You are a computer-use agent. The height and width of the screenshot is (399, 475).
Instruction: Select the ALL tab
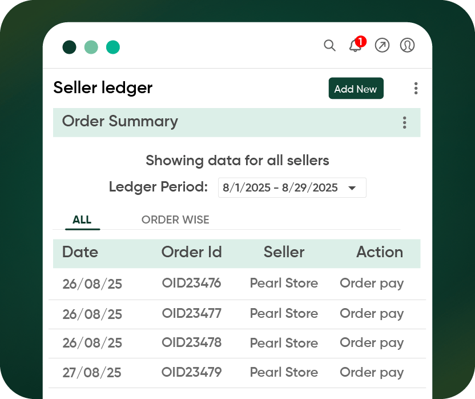coord(82,220)
